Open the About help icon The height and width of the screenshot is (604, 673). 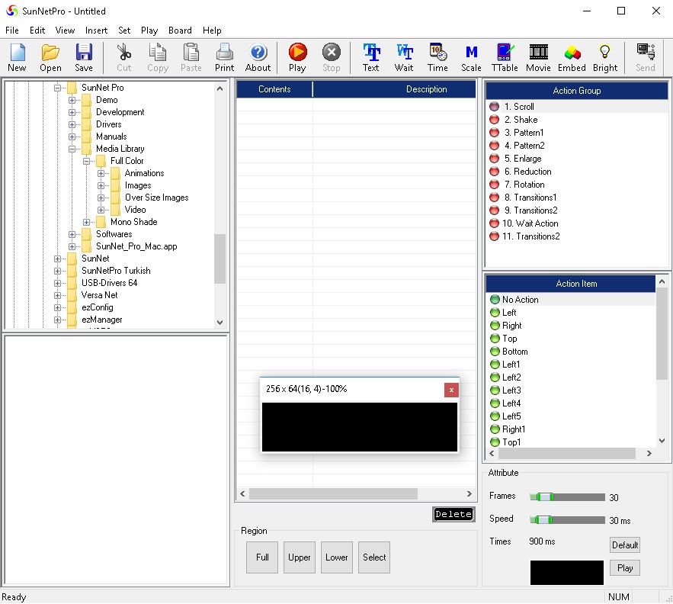coord(258,57)
